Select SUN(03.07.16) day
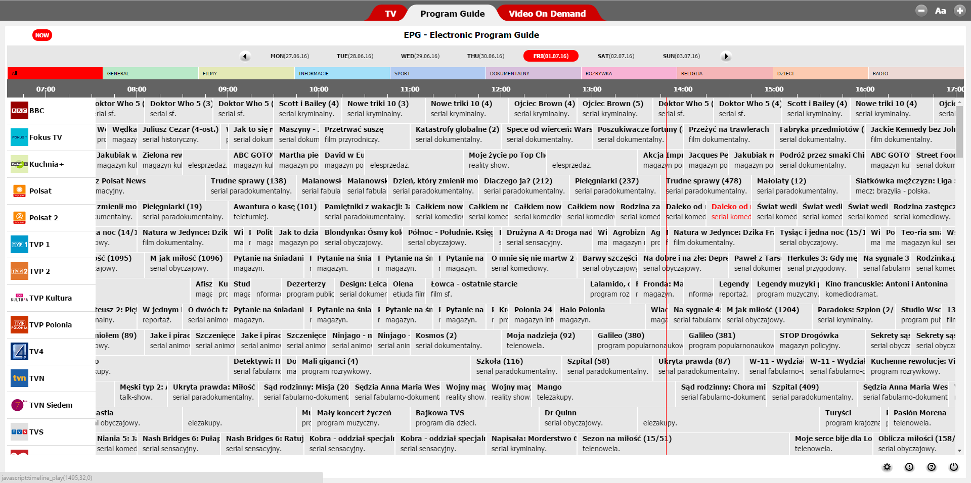 pos(681,56)
